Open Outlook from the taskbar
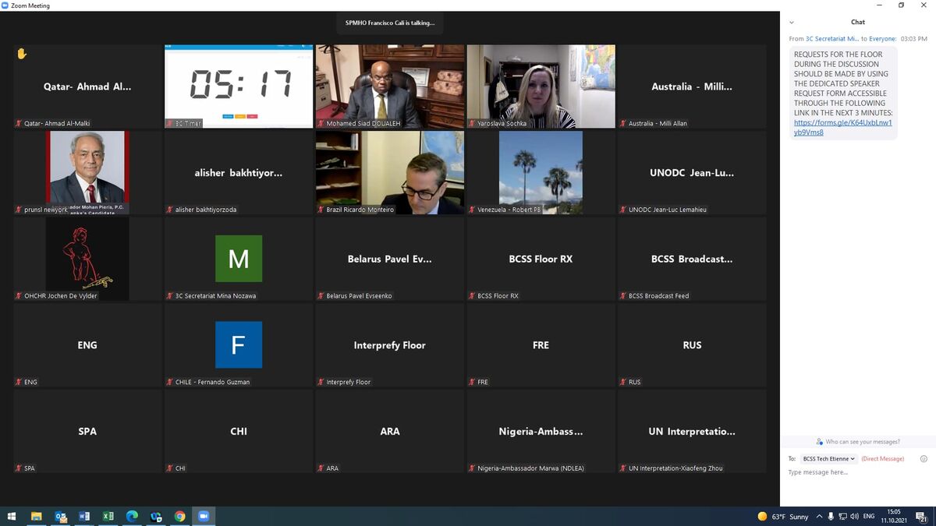Screen dimensions: 936x526 click(x=60, y=517)
